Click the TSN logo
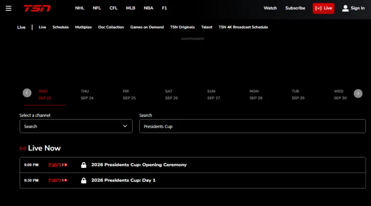371x206 pixels. pos(37,8)
